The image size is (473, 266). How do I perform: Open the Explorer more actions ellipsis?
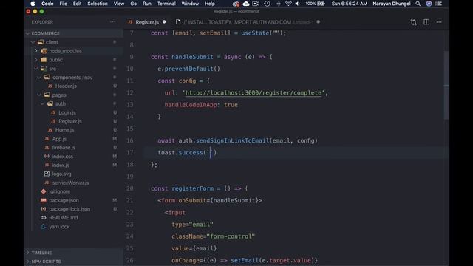[x=112, y=21]
